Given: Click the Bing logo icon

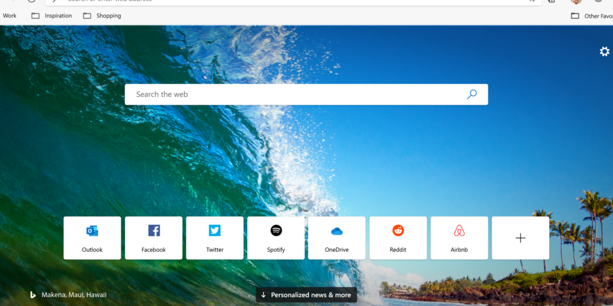Looking at the screenshot, I should pyautogui.click(x=33, y=295).
